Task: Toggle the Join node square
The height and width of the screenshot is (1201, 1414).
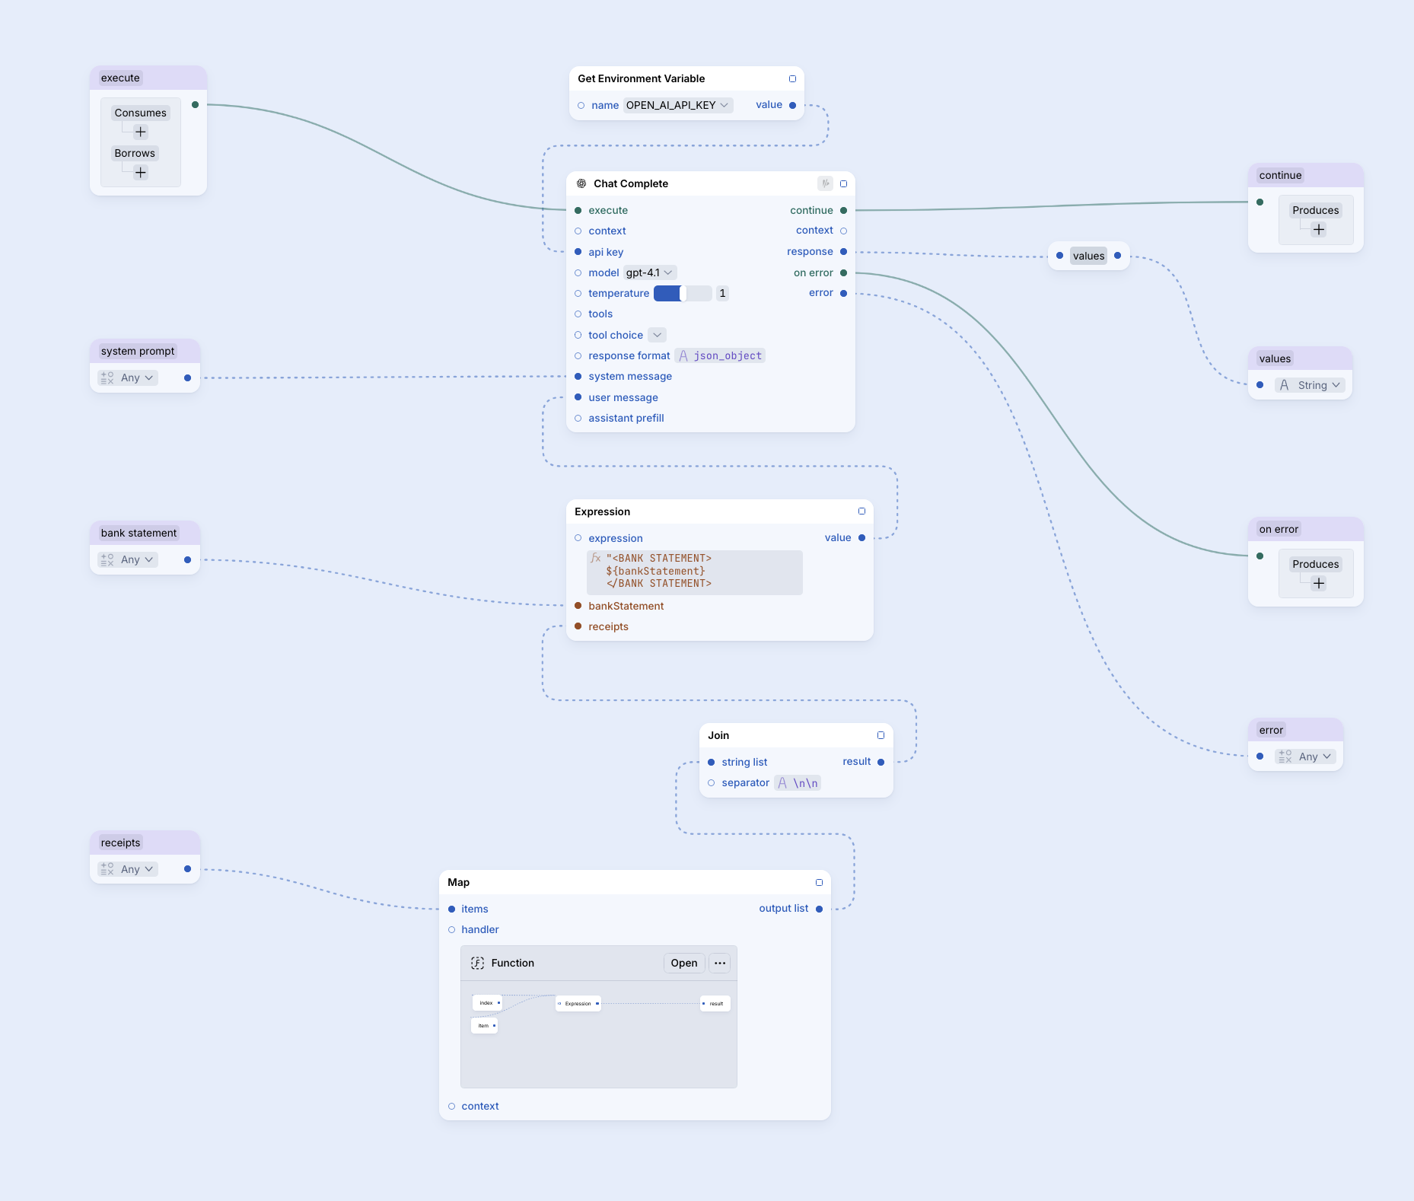Action: [881, 735]
